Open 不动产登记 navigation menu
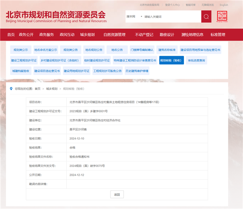The image size is (243, 209). [x=144, y=35]
